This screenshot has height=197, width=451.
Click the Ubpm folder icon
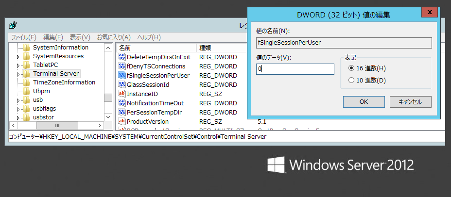click(26, 91)
